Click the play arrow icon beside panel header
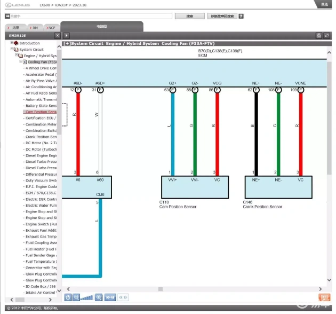The height and width of the screenshot is (314, 336). click(x=67, y=36)
